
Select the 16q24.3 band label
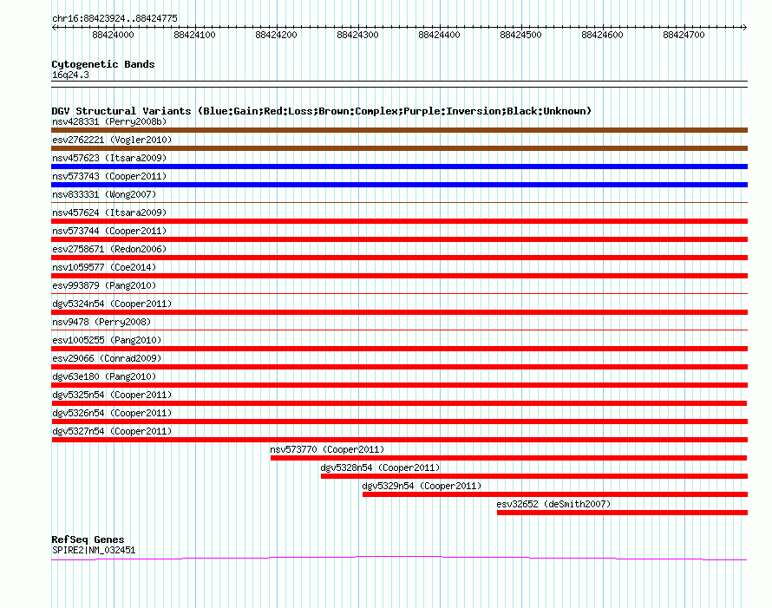coord(70,75)
